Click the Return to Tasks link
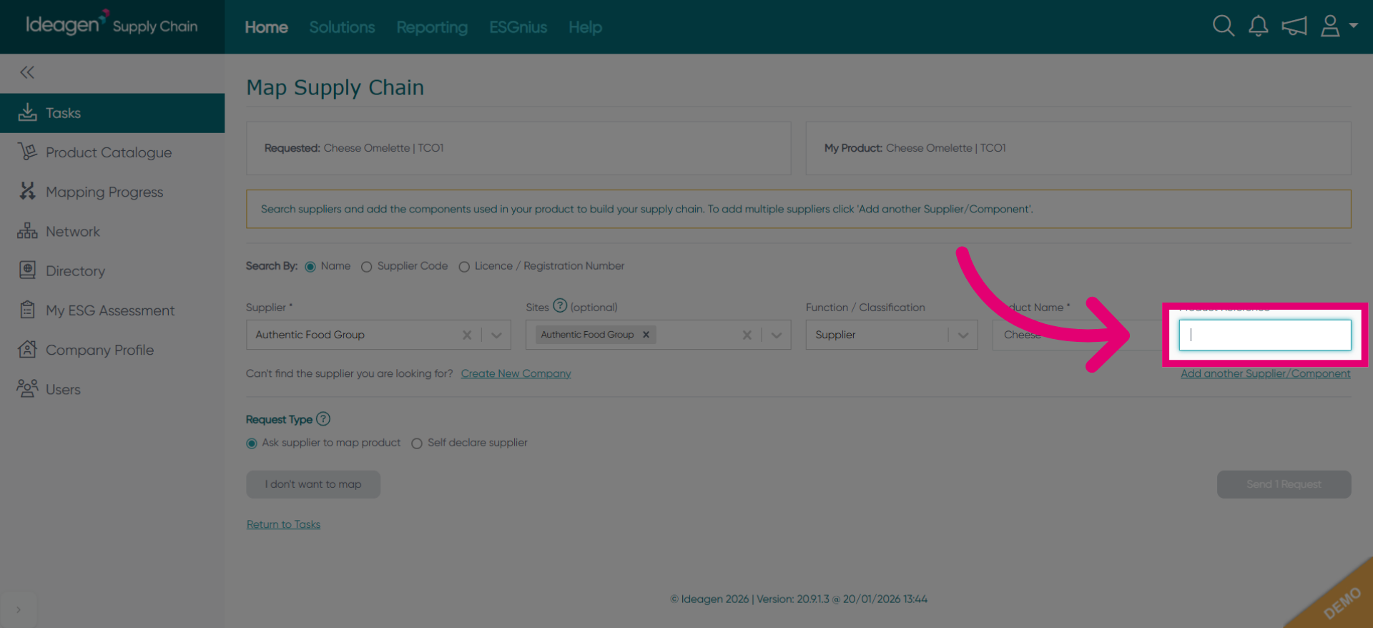Screen dimensions: 1373x628 pos(283,524)
